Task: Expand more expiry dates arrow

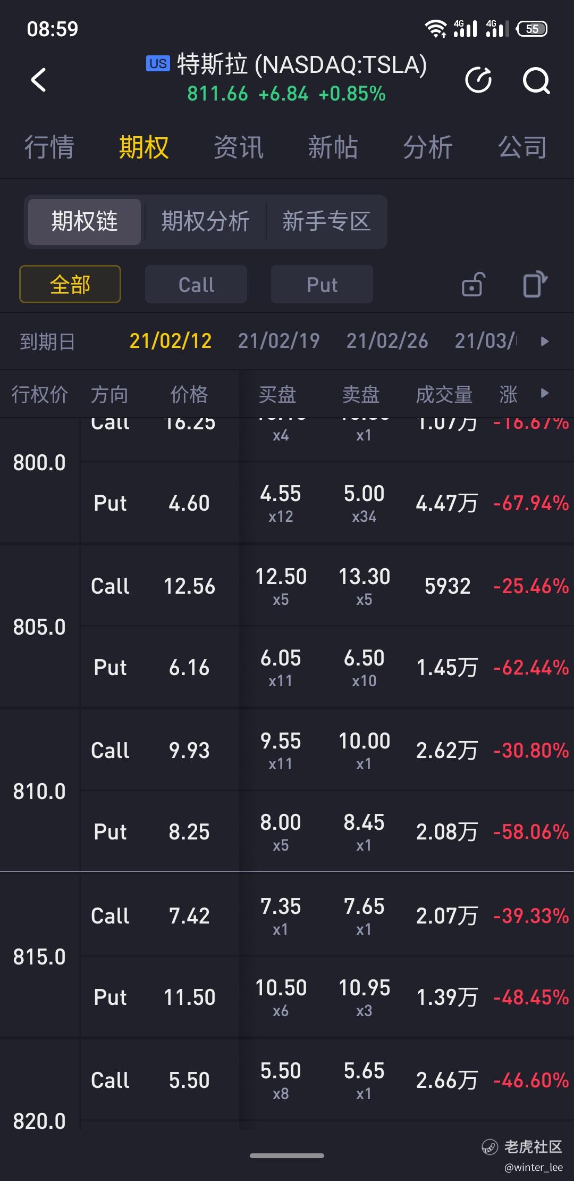Action: [x=544, y=341]
